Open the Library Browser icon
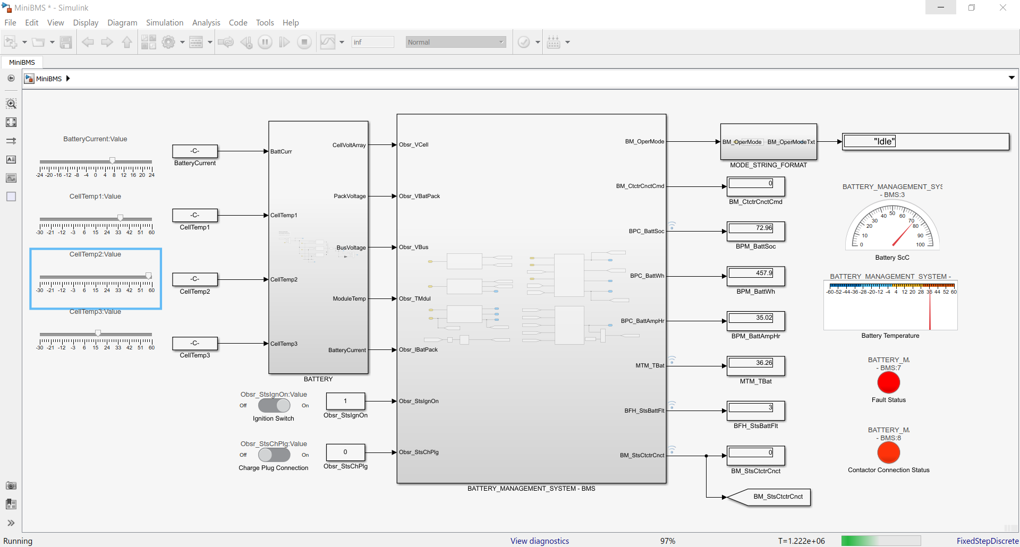This screenshot has height=547, width=1020. coord(149,42)
